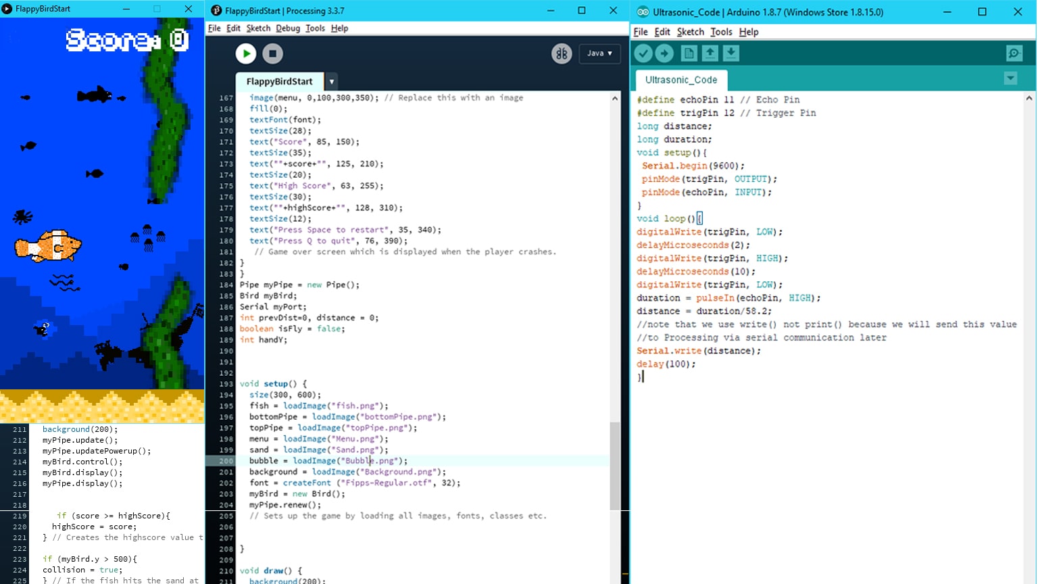The image size is (1038, 584).
Task: Open Processing Debug menu
Action: point(288,28)
